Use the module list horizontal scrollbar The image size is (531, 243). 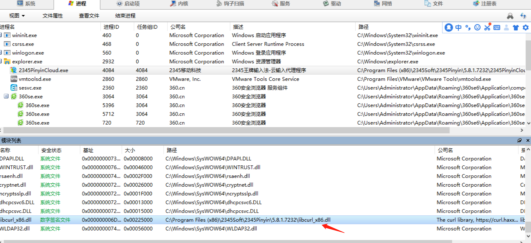(x=228, y=241)
